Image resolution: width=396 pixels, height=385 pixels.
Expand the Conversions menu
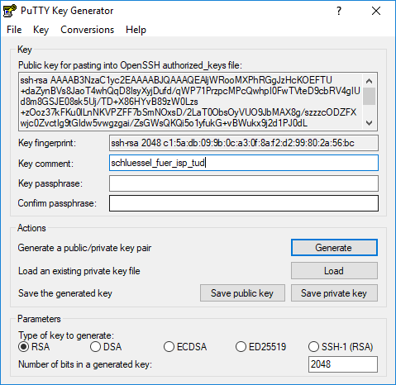[87, 30]
